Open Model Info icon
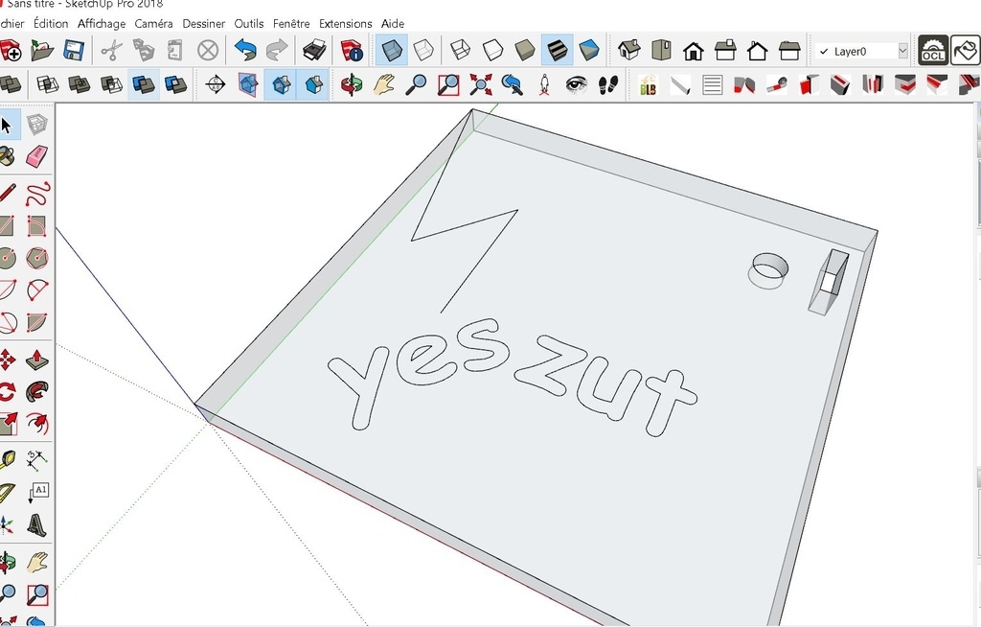The image size is (981, 627). point(351,50)
